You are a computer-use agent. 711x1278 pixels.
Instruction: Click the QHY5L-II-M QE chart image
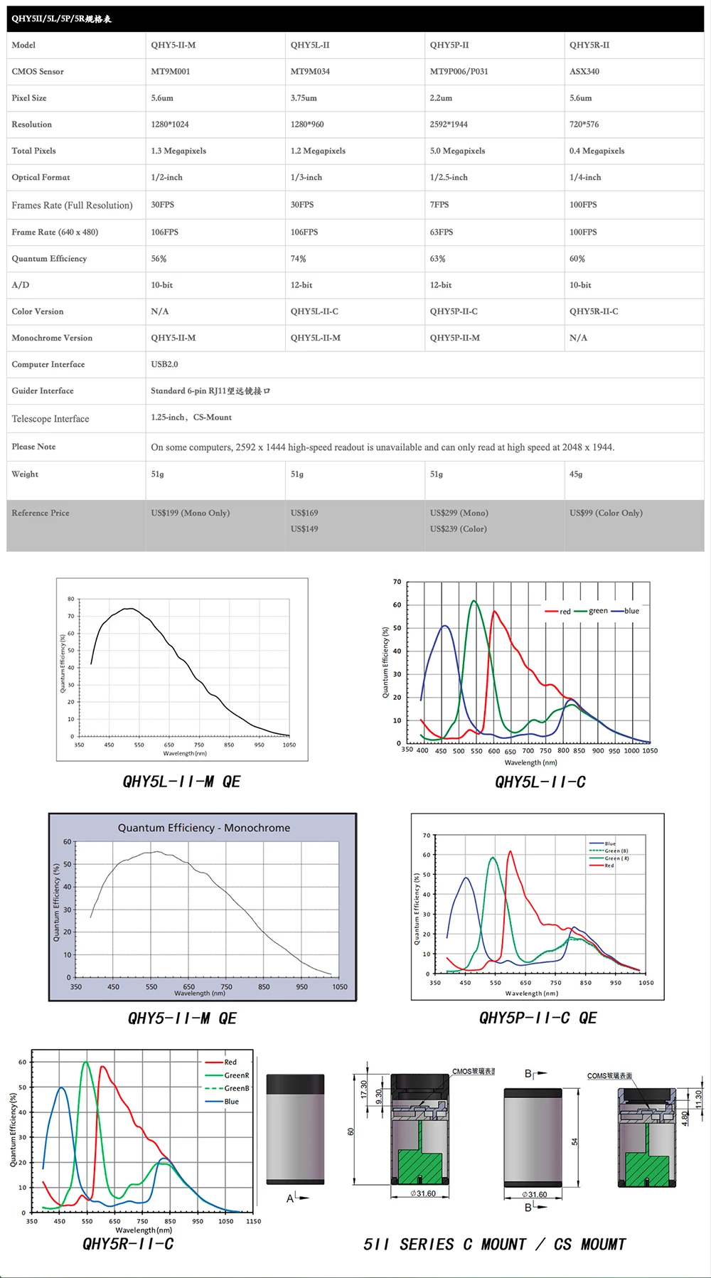pos(182,669)
